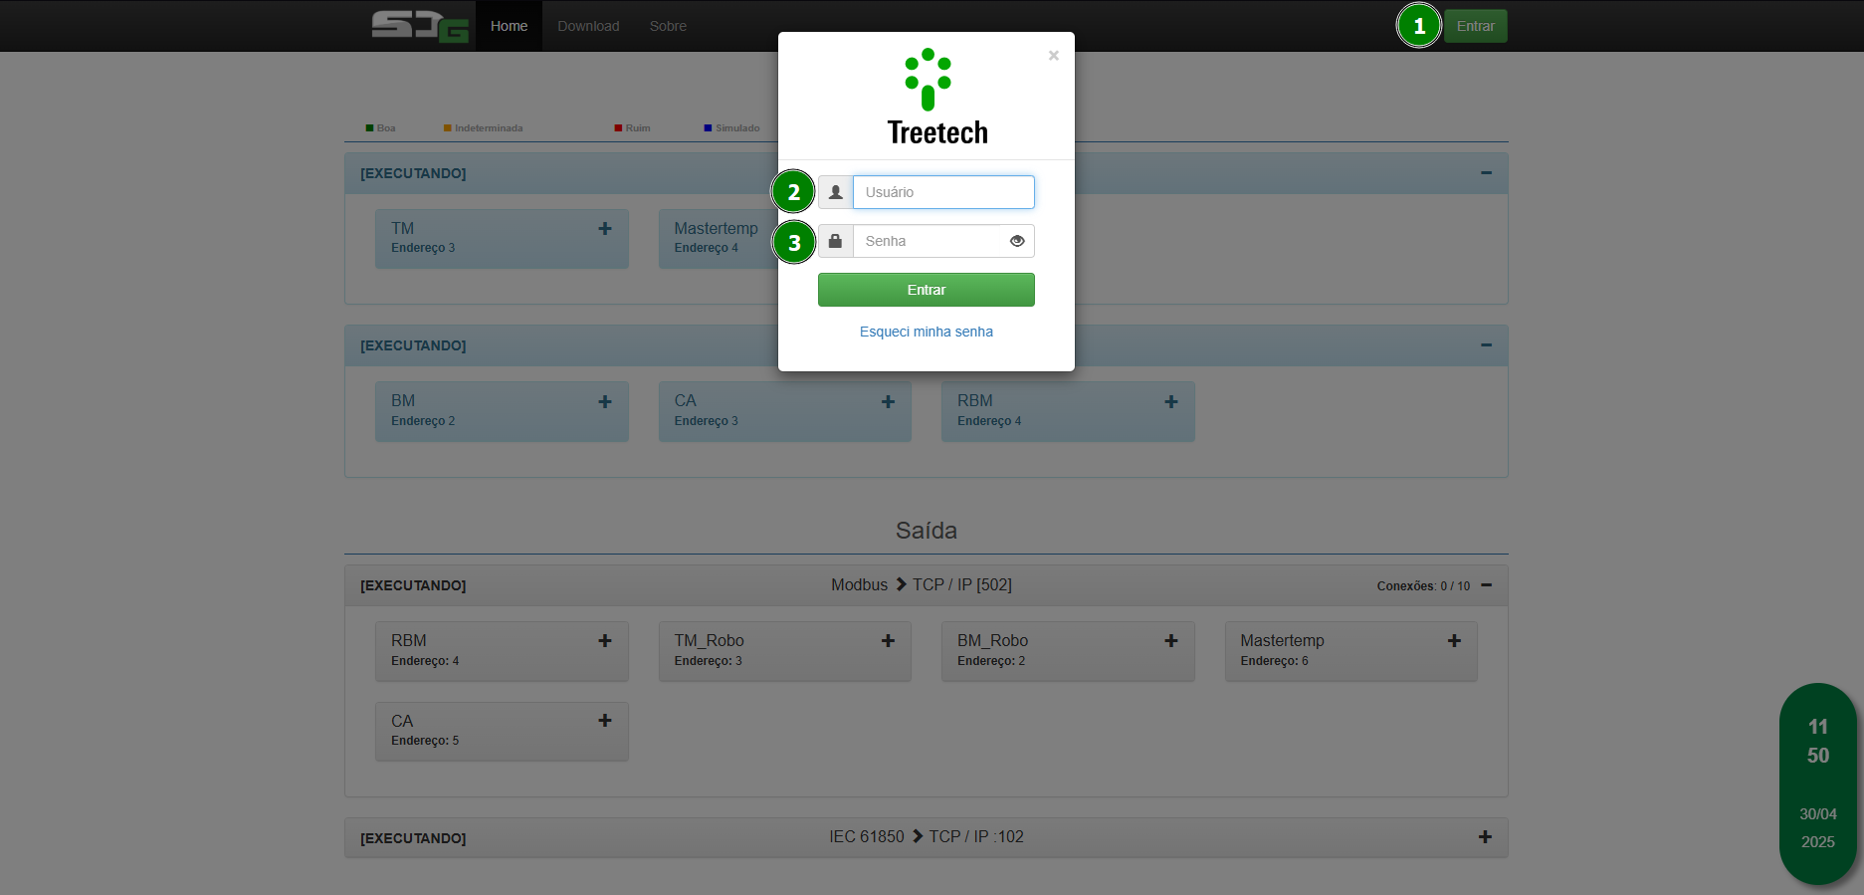Expand the CA Endereço: 5 card
1864x895 pixels.
tap(604, 721)
